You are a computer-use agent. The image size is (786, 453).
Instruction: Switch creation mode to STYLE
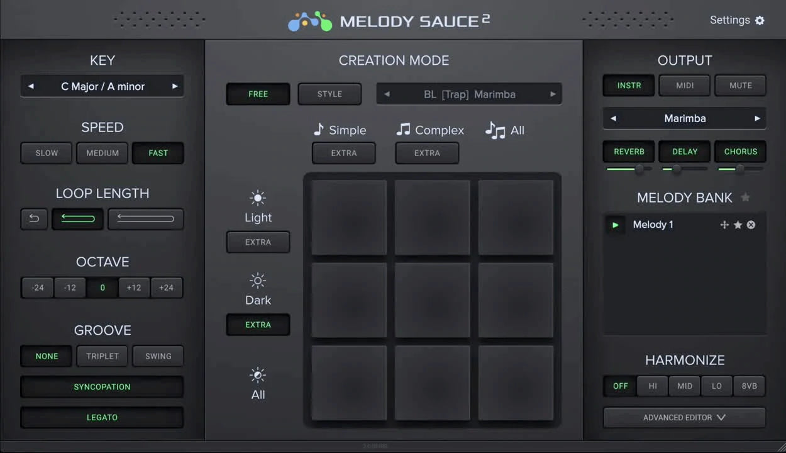pyautogui.click(x=329, y=93)
